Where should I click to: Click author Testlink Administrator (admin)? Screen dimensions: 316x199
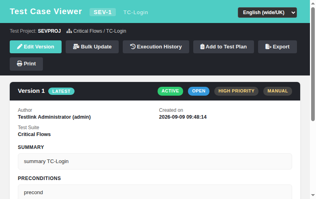click(54, 117)
